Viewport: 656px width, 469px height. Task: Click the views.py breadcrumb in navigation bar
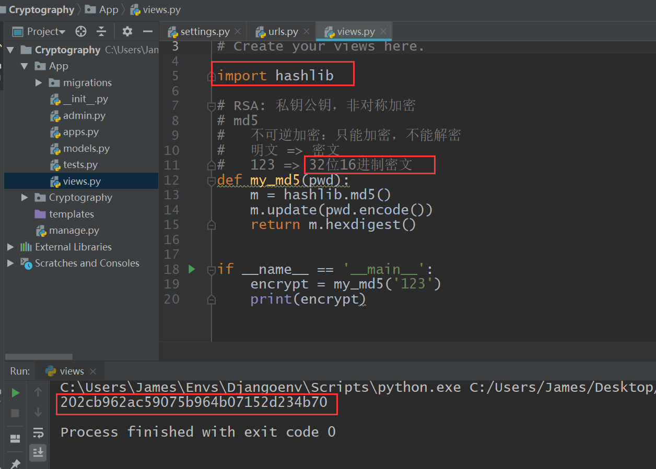[156, 9]
